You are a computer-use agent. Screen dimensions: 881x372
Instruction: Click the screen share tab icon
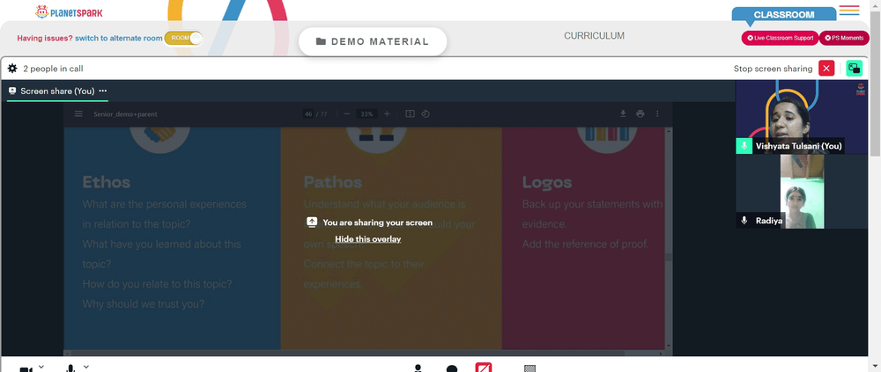[12, 91]
